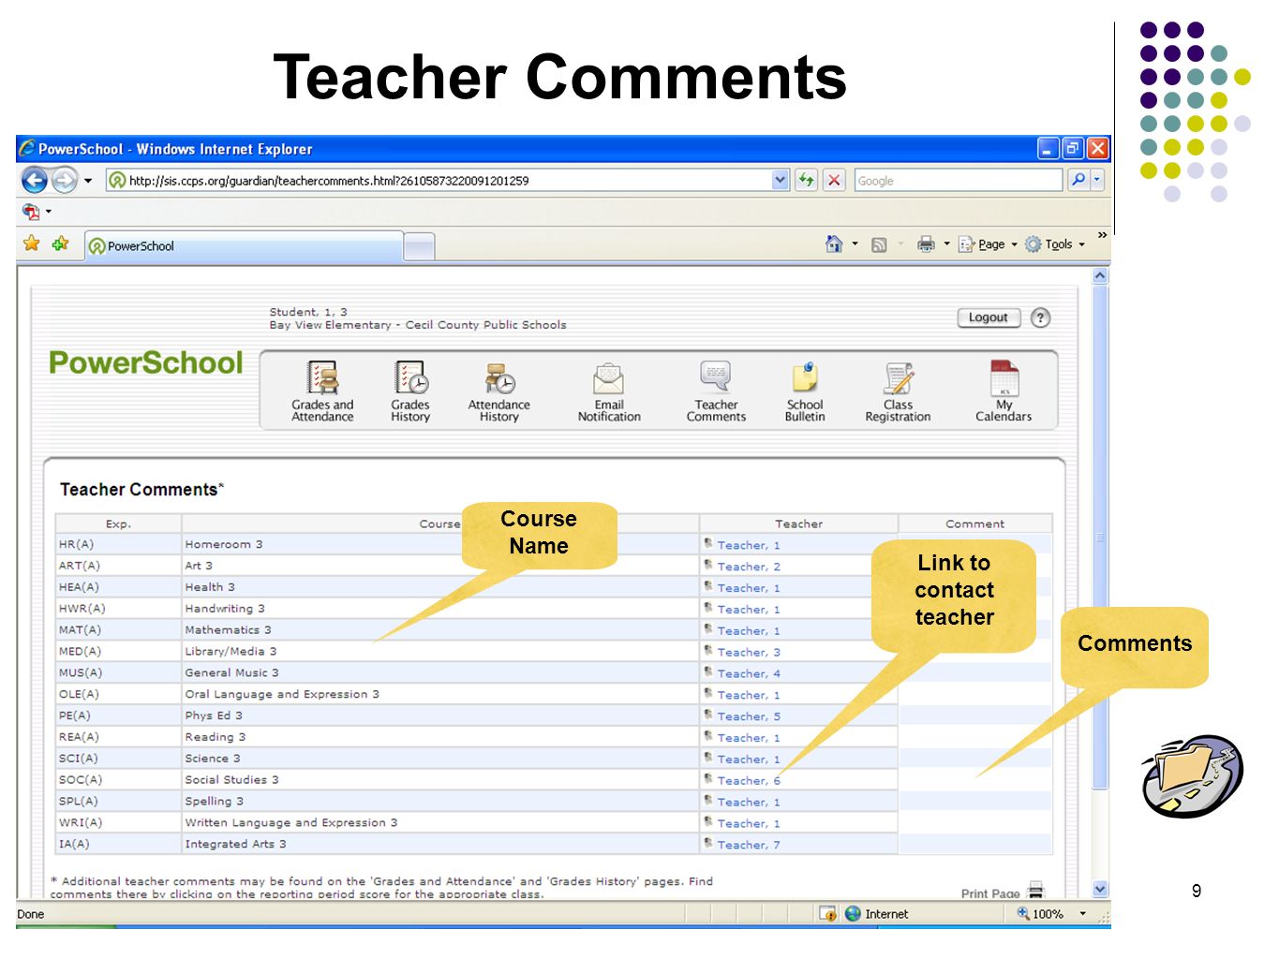Open Grades and Attendance page

322,391
